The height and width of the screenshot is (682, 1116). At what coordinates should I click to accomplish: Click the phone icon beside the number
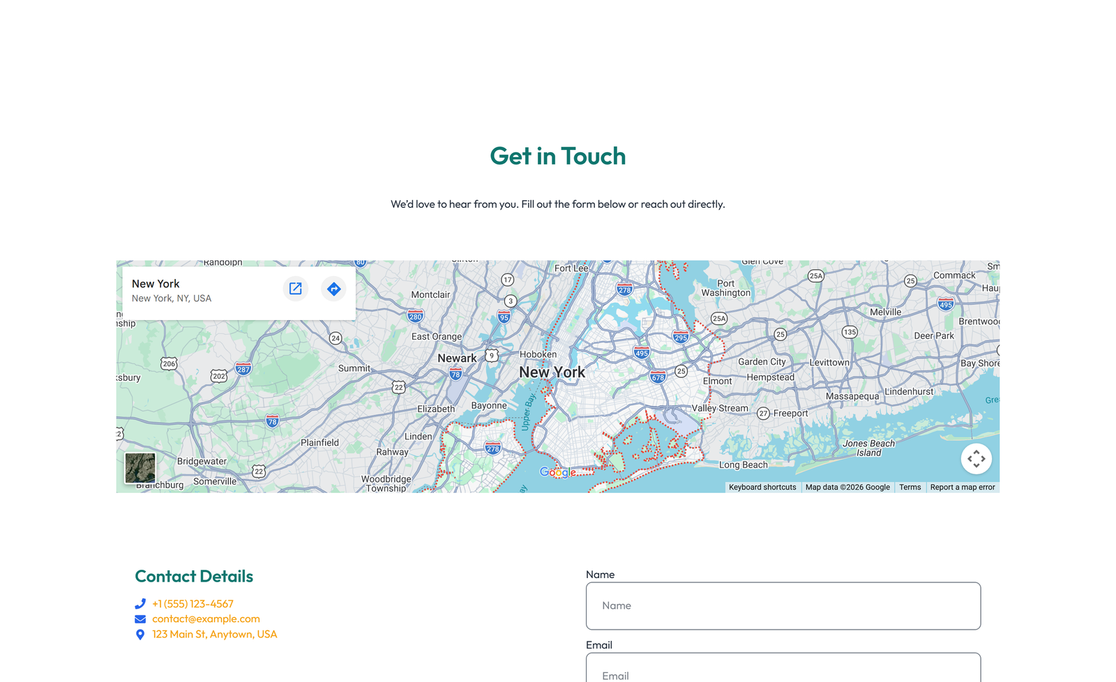[x=140, y=604]
